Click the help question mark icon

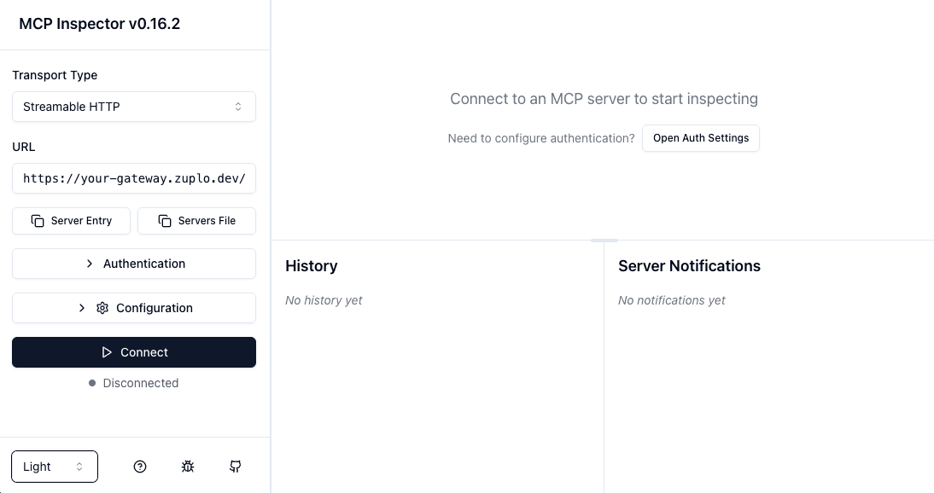(140, 467)
